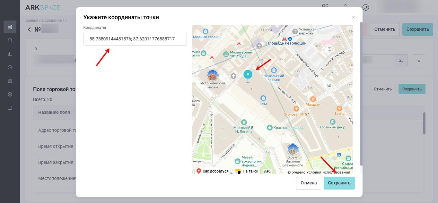Select Никольский пассаж shop icon
The image size is (438, 203).
[274, 70]
